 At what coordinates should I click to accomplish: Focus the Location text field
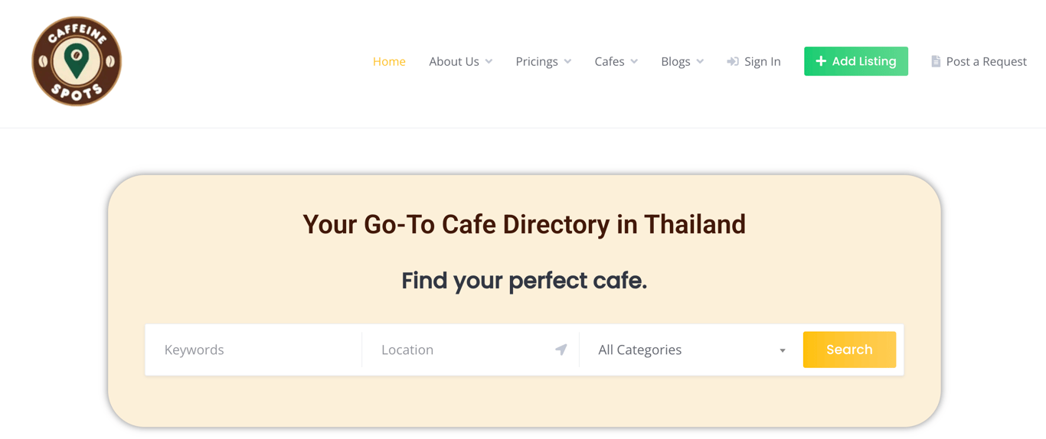[x=463, y=350]
